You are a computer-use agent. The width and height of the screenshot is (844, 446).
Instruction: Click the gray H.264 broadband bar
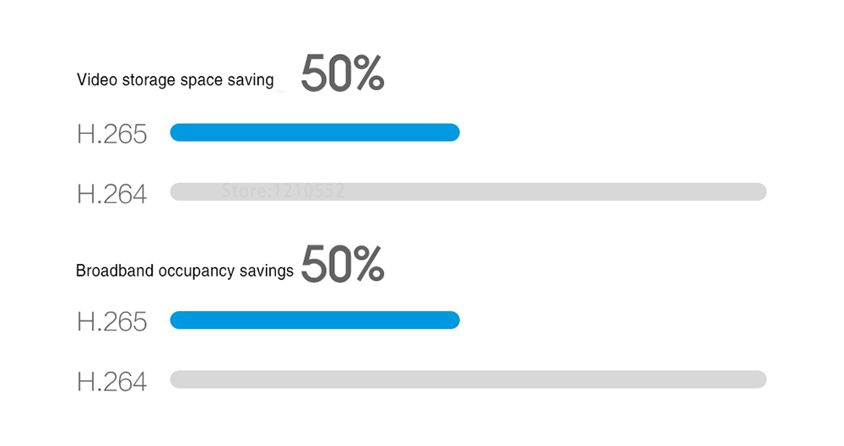click(x=468, y=379)
